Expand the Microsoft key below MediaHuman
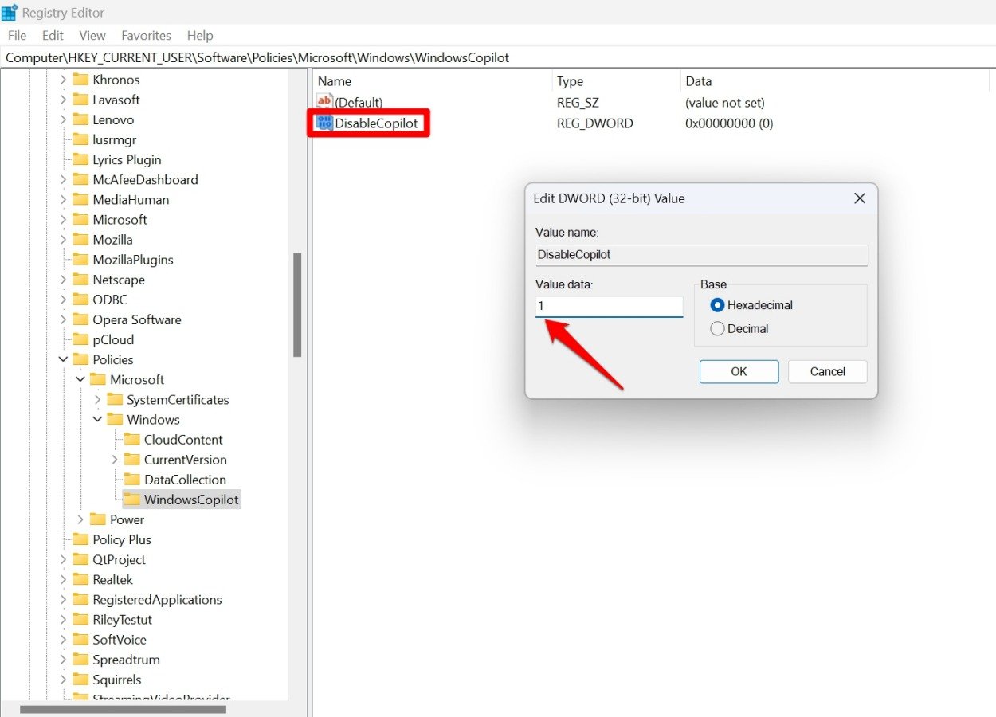This screenshot has width=996, height=717. 63,219
